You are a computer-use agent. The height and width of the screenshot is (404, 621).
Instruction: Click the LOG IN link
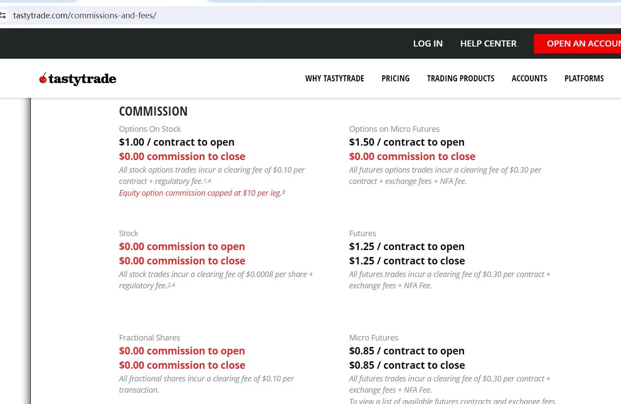[x=428, y=43]
